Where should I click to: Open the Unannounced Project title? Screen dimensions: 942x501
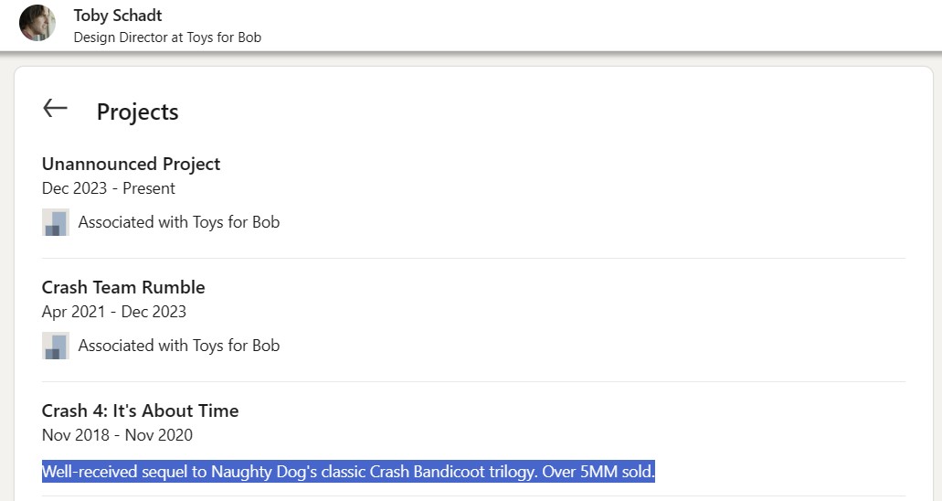point(131,165)
